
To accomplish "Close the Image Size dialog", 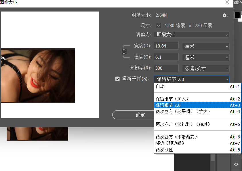I will point(227,2).
